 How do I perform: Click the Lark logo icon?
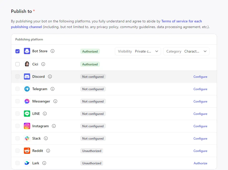tap(27, 163)
